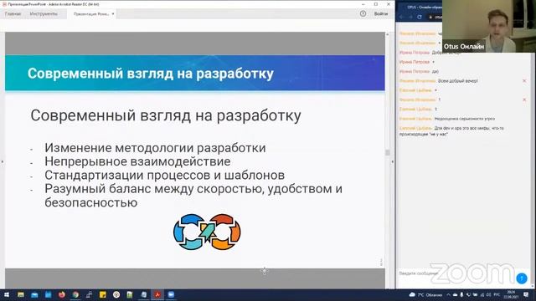This screenshot has width=536, height=301.
Task: Open File Explorer from the taskbar
Action: pos(20,294)
